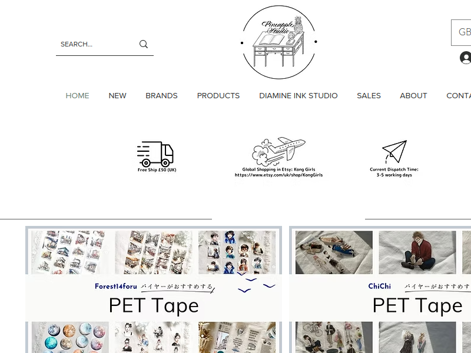This screenshot has height=353, width=471.
Task: Open the HOME menu item
Action: tap(78, 95)
